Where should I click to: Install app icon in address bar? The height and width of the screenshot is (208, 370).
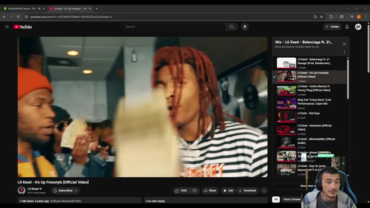(315, 17)
